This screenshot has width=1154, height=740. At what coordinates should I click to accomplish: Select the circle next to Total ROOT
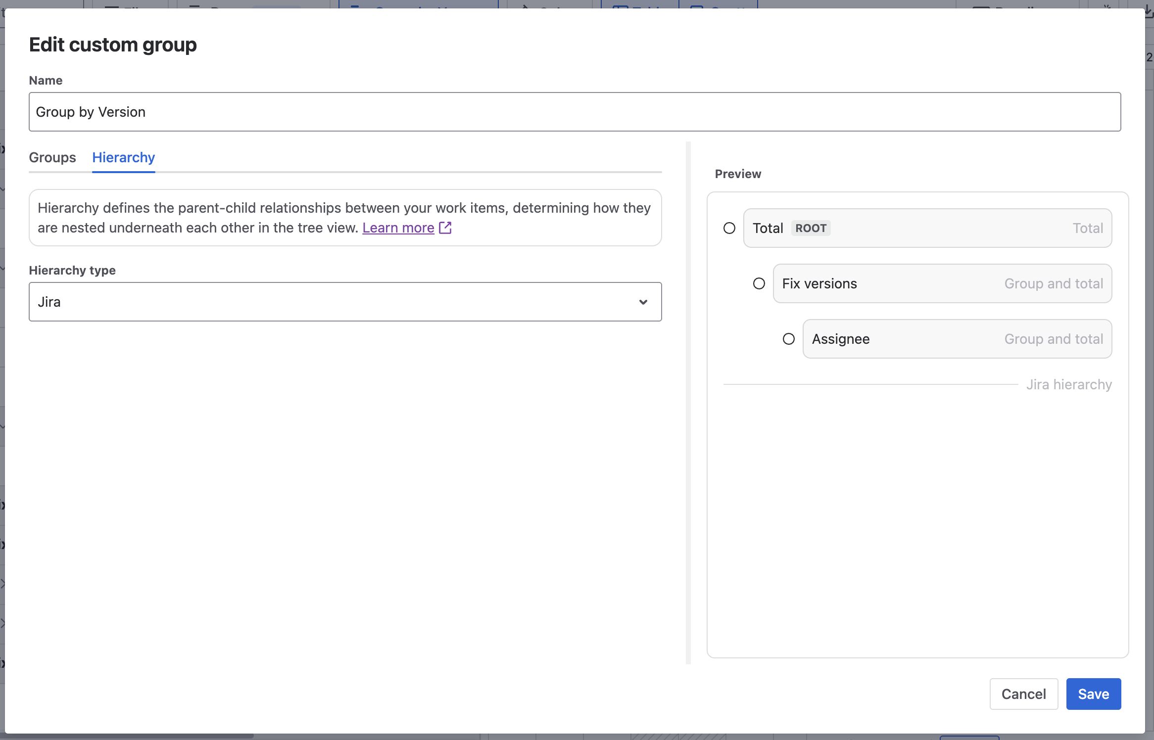coord(729,228)
